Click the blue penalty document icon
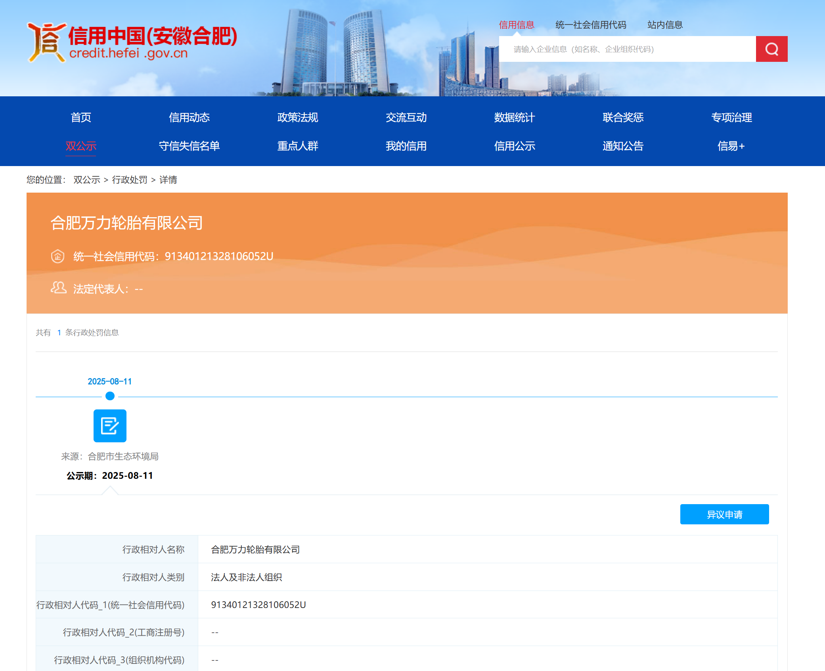 (110, 426)
